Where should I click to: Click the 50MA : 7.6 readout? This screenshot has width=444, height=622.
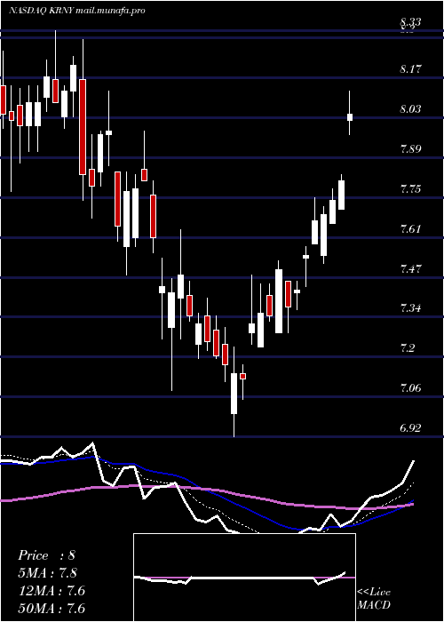pos(52,609)
